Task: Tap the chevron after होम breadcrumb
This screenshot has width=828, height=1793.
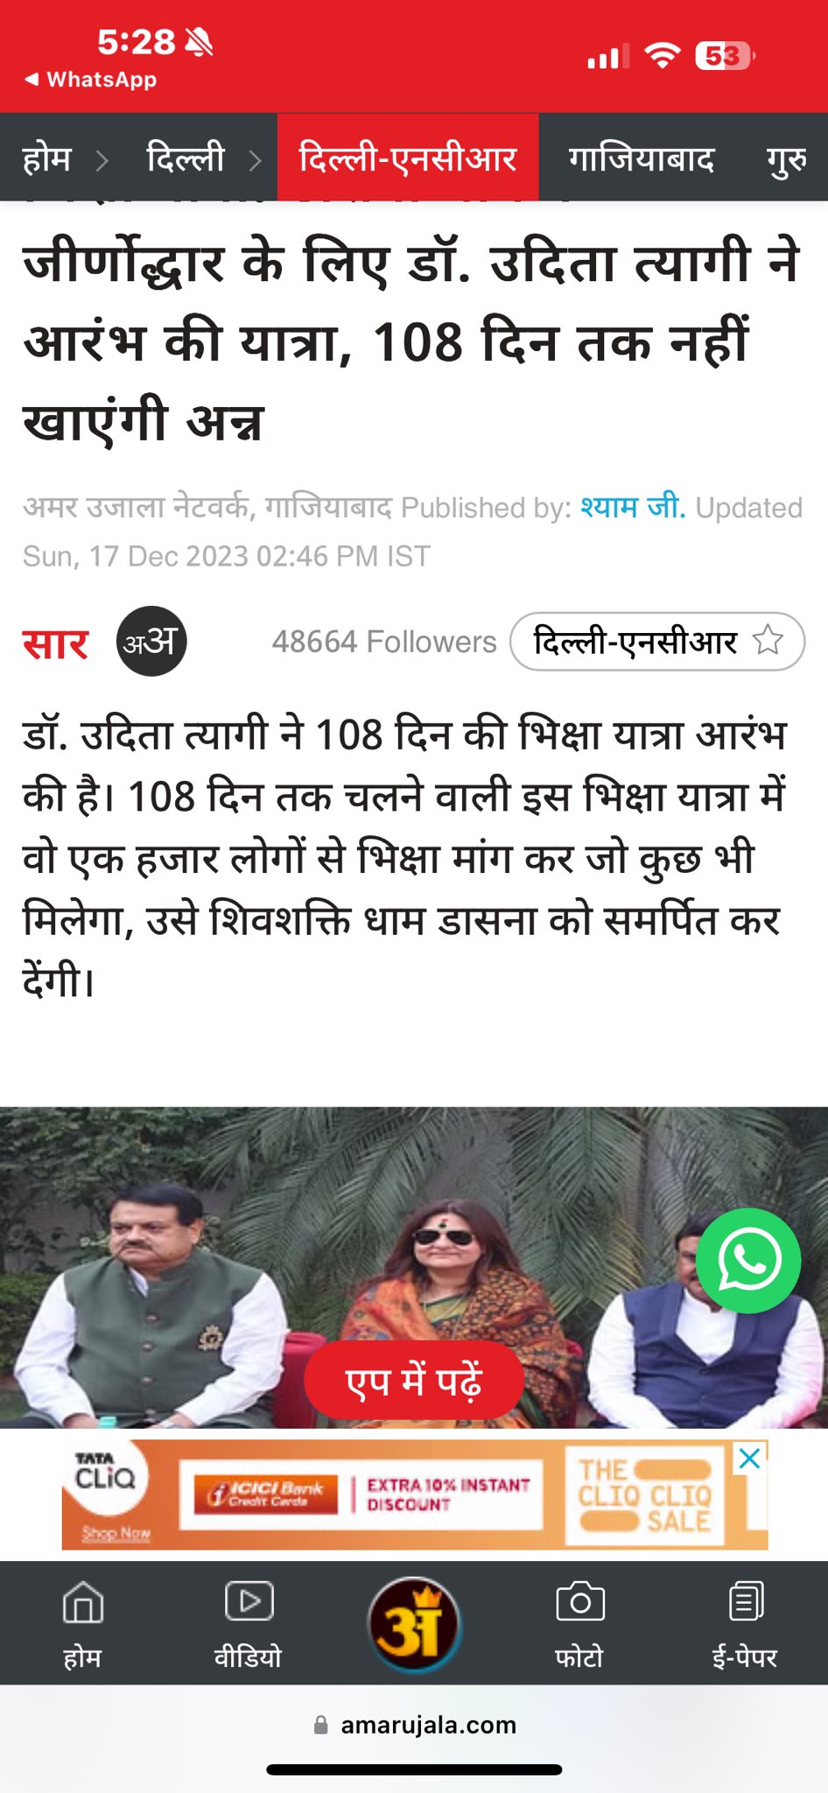Action: tap(102, 160)
